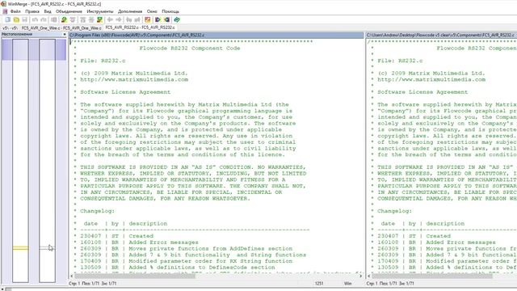Click 'Software License Agreement' in right pane
517x291 pixels.
click(x=422, y=92)
